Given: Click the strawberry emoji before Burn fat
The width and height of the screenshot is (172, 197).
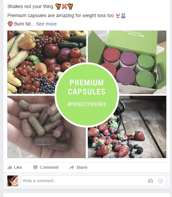Looking at the screenshot, I should point(10,24).
